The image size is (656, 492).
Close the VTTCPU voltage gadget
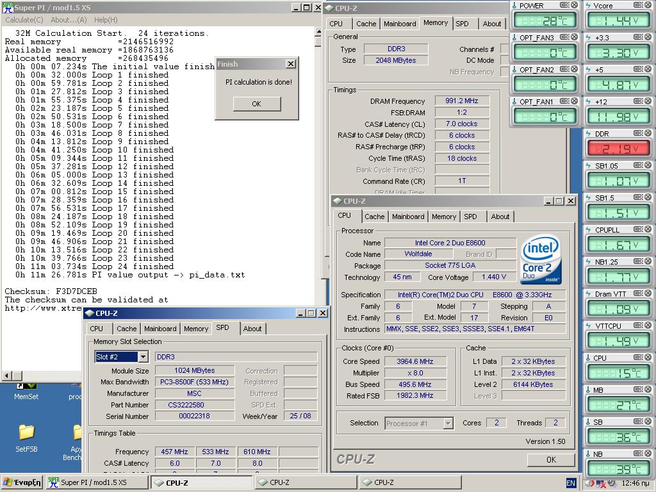point(648,325)
